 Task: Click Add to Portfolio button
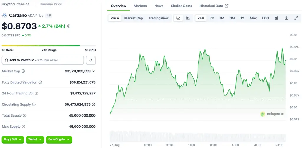point(43,60)
